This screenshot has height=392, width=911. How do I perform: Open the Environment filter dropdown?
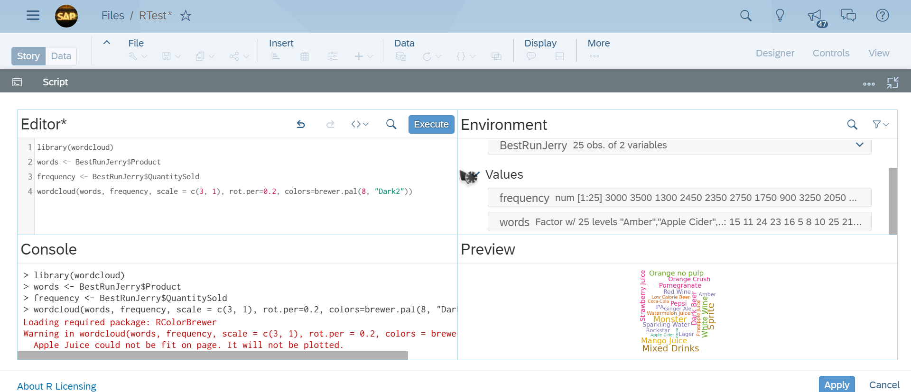pyautogui.click(x=881, y=125)
